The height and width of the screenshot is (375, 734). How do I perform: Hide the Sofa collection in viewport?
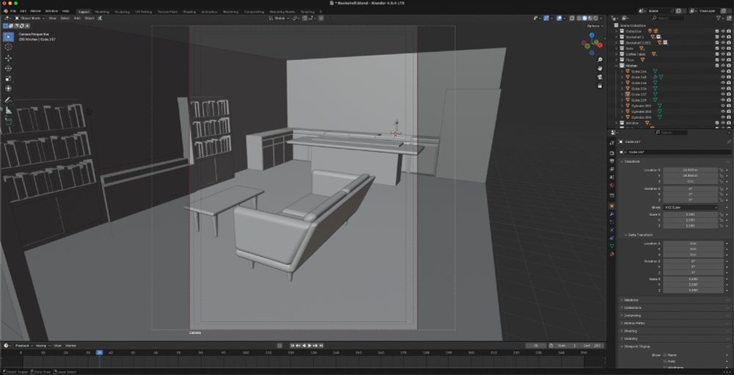tap(723, 48)
